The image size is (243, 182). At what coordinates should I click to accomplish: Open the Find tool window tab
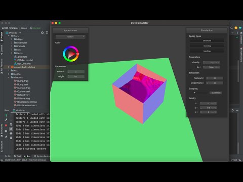17,156
